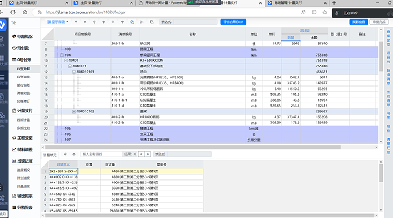393x218 pixels.
Task: Open a new browser tab
Action: (x=334, y=3)
